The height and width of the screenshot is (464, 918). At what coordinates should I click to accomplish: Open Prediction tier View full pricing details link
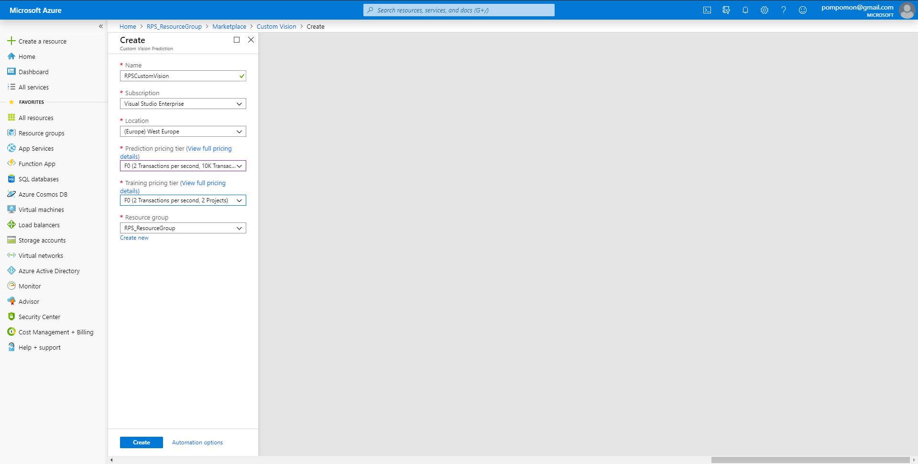click(209, 149)
